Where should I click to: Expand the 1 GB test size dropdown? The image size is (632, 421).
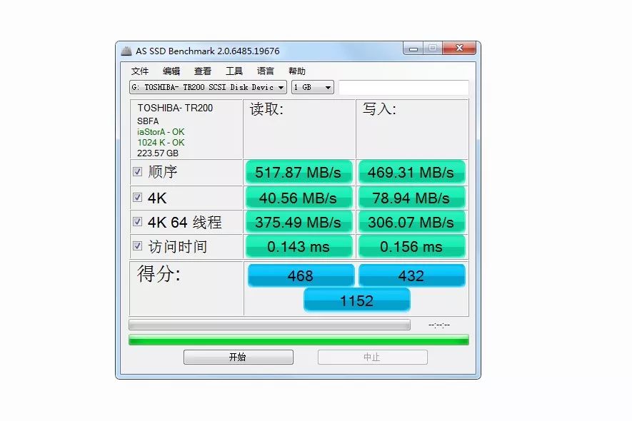313,87
